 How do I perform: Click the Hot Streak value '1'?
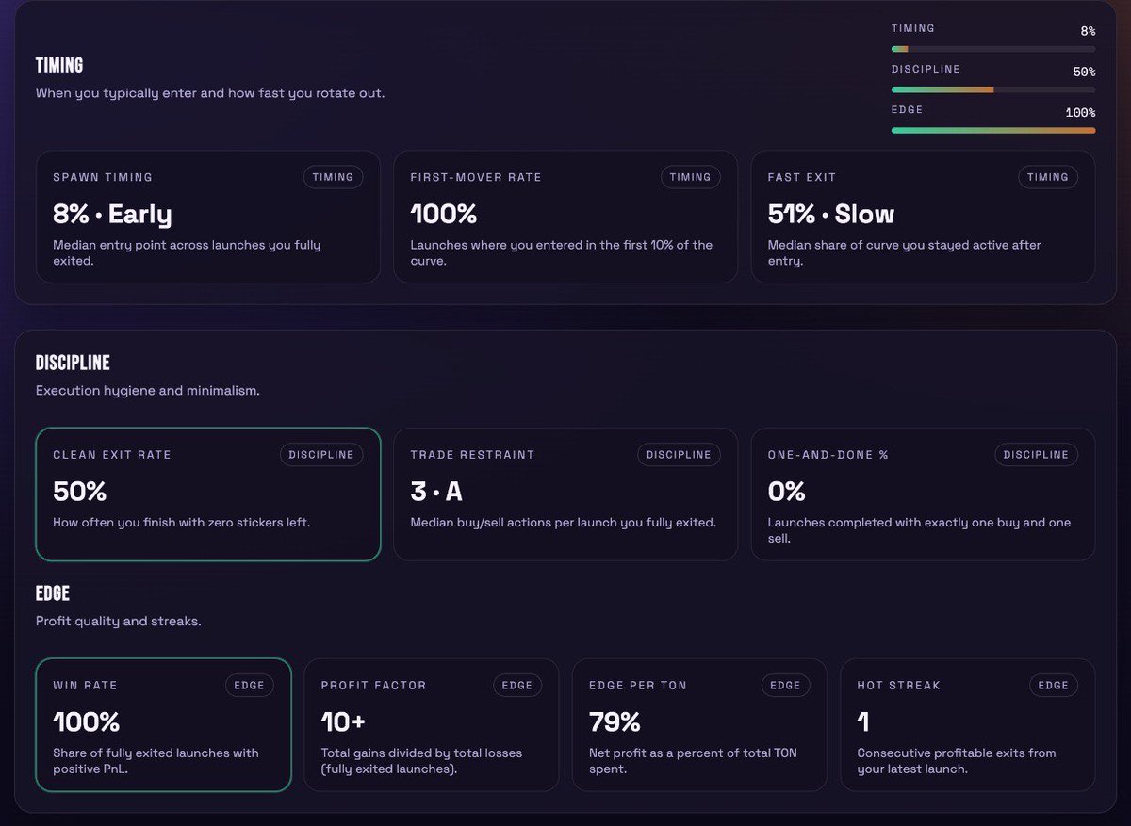point(863,722)
